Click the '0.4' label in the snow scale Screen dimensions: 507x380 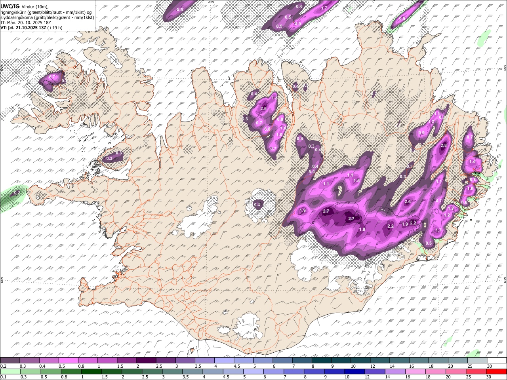[42, 366]
